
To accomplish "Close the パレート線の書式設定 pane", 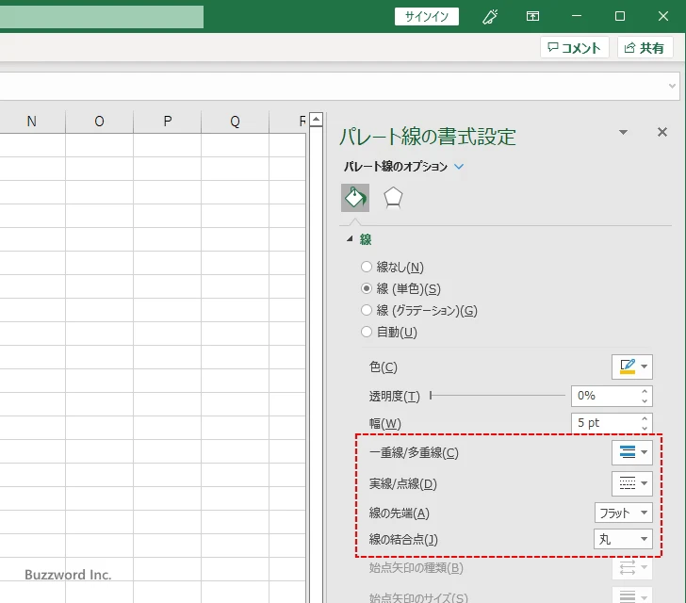I will 662,132.
